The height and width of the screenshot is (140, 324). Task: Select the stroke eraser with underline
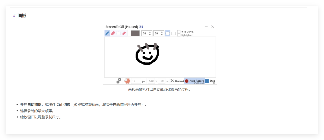coord(124,33)
